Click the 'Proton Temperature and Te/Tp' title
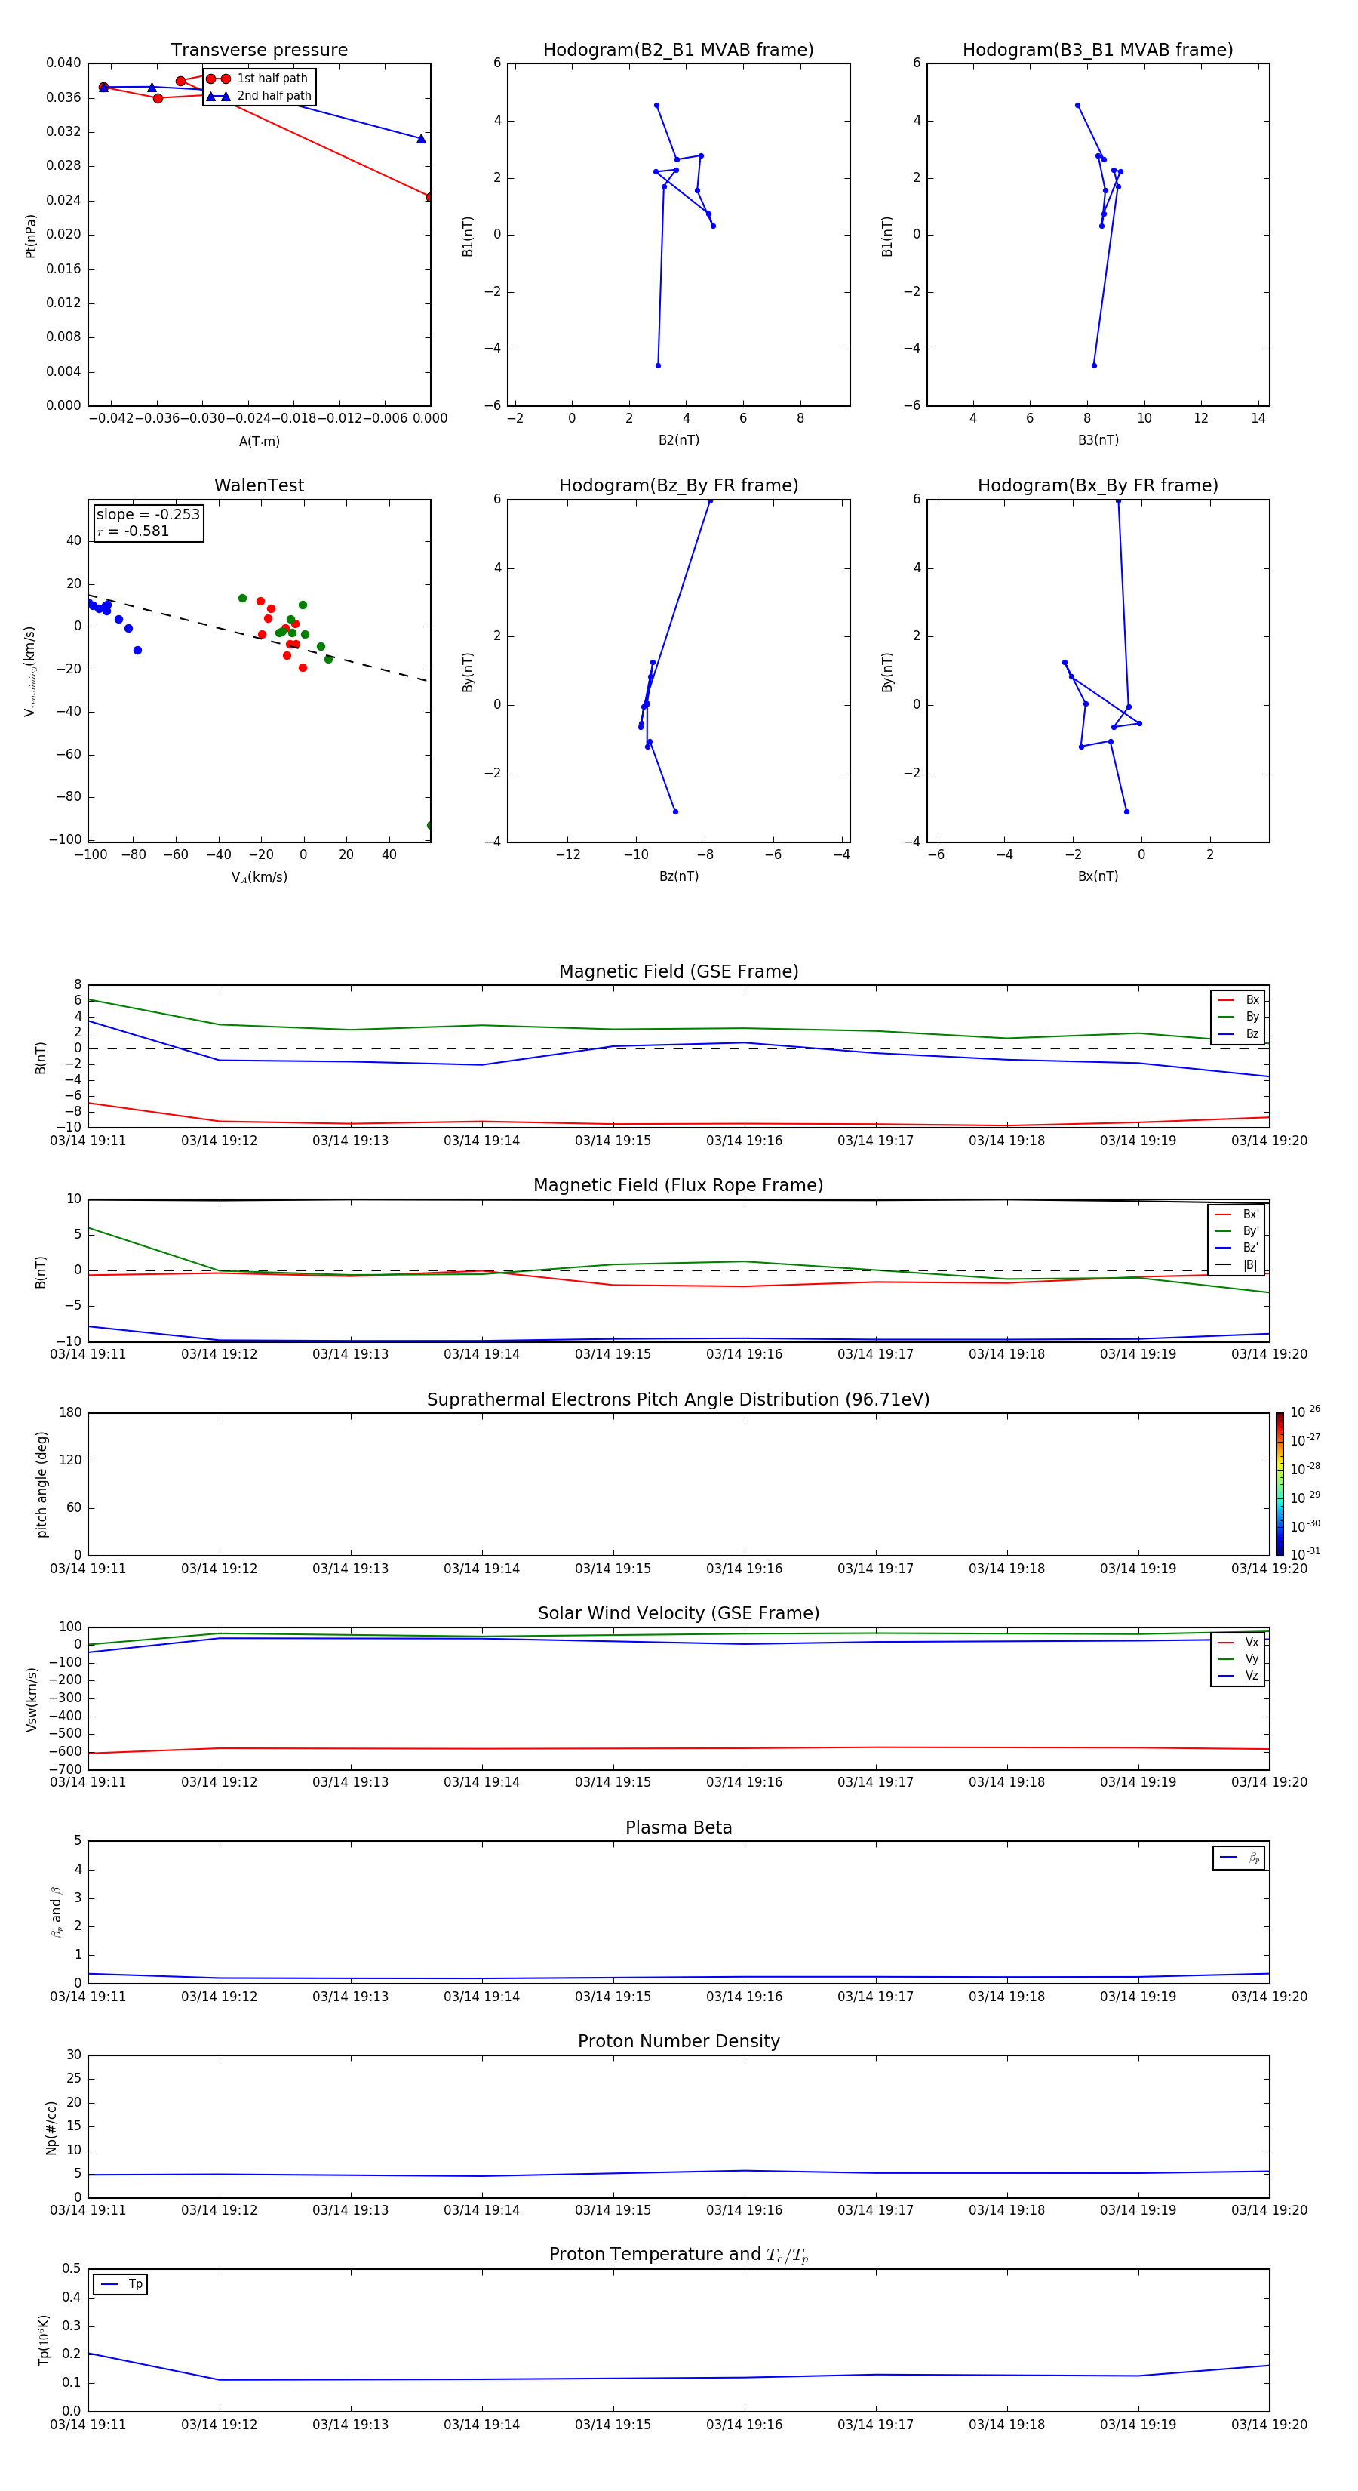The width and height of the screenshot is (1358, 2491). [678, 2255]
